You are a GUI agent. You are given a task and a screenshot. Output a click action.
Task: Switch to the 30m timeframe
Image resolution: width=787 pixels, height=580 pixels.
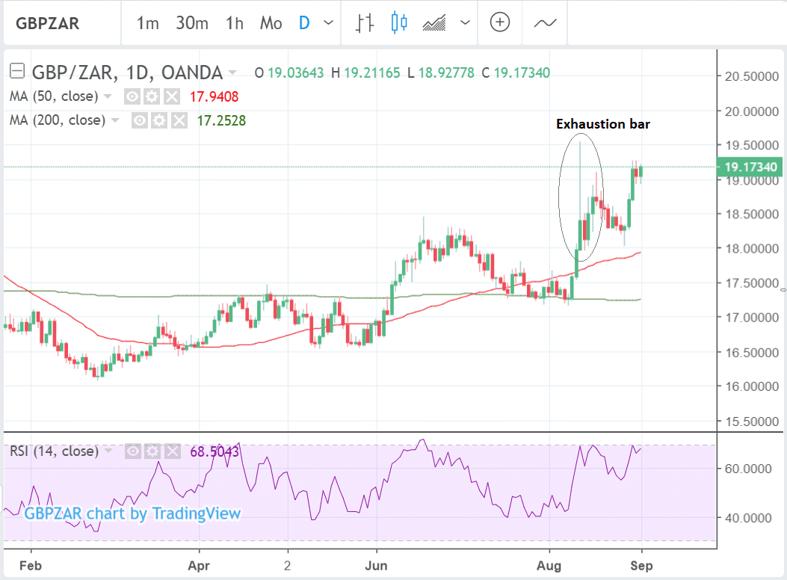(x=192, y=23)
